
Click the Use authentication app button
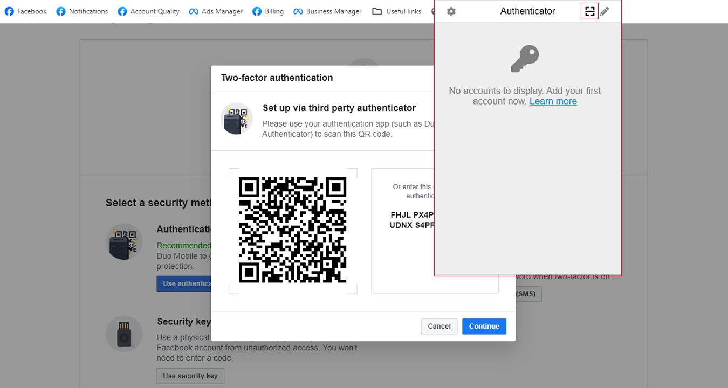pos(184,283)
